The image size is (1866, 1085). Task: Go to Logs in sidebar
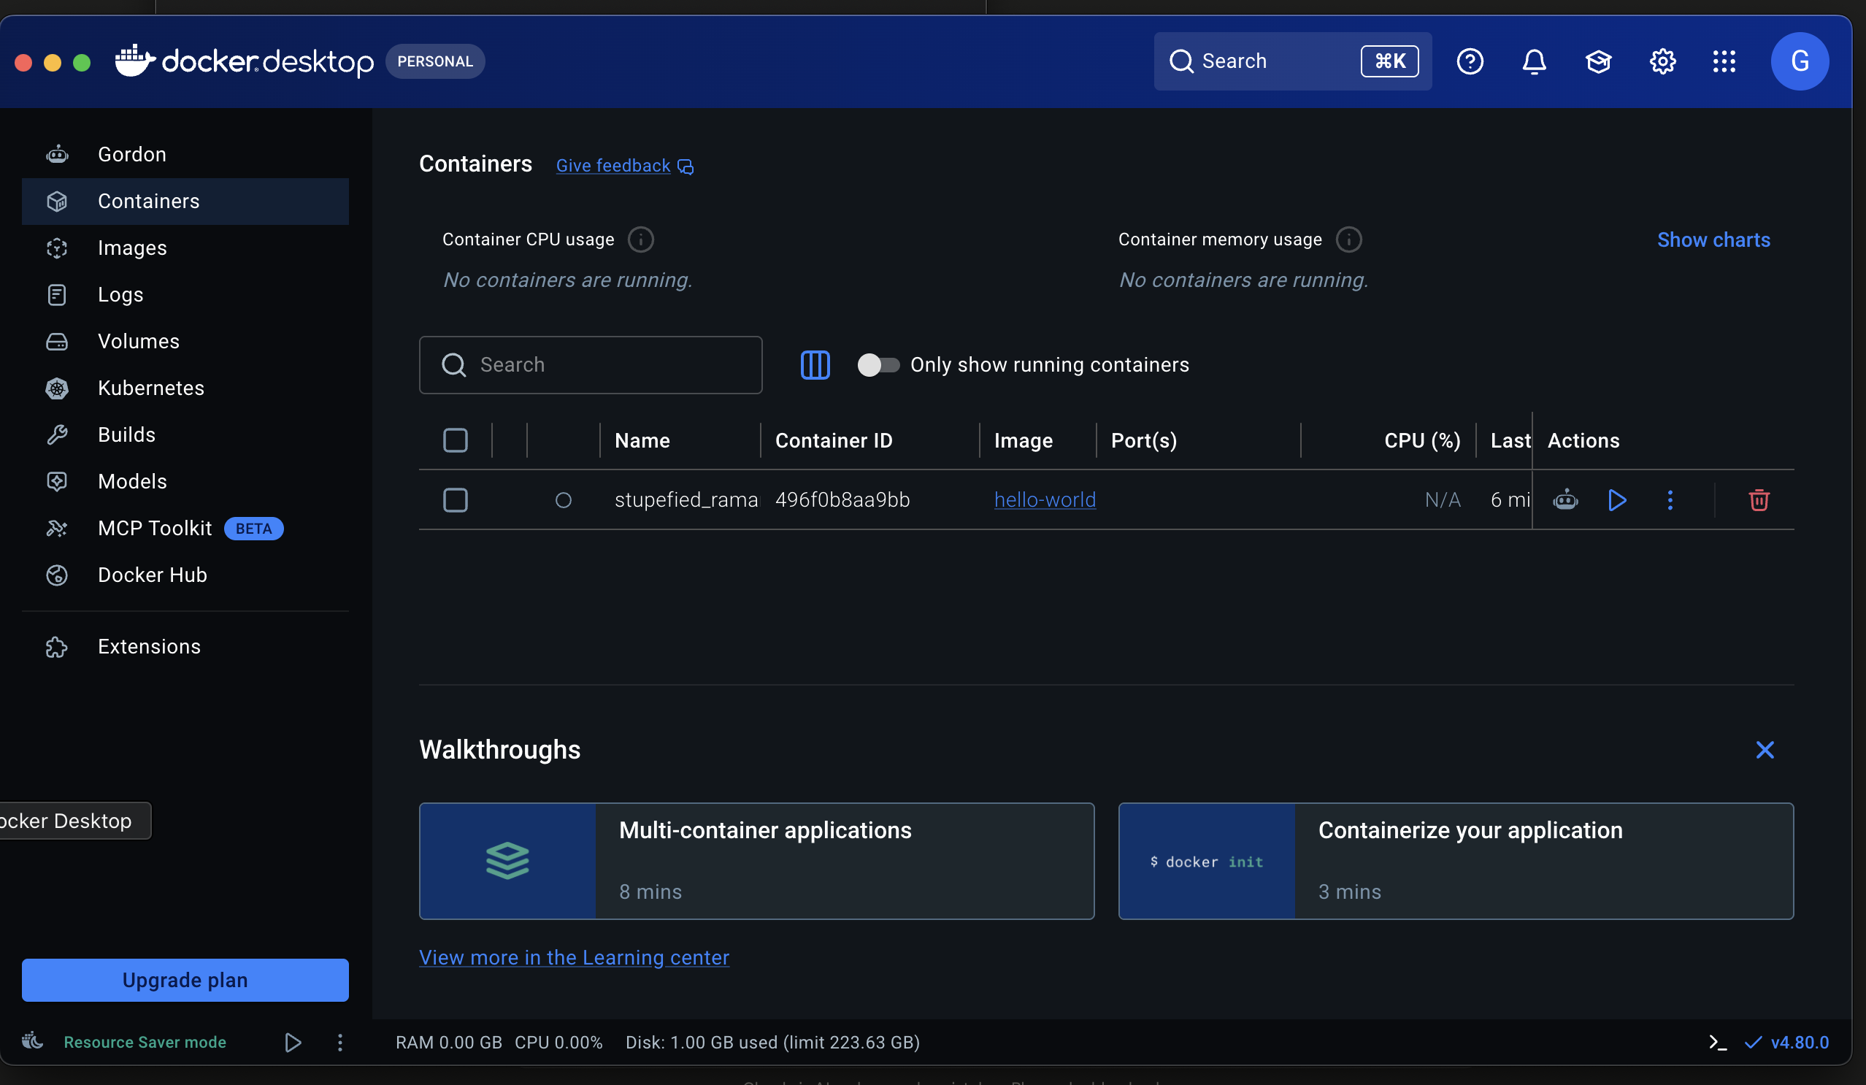click(x=185, y=294)
